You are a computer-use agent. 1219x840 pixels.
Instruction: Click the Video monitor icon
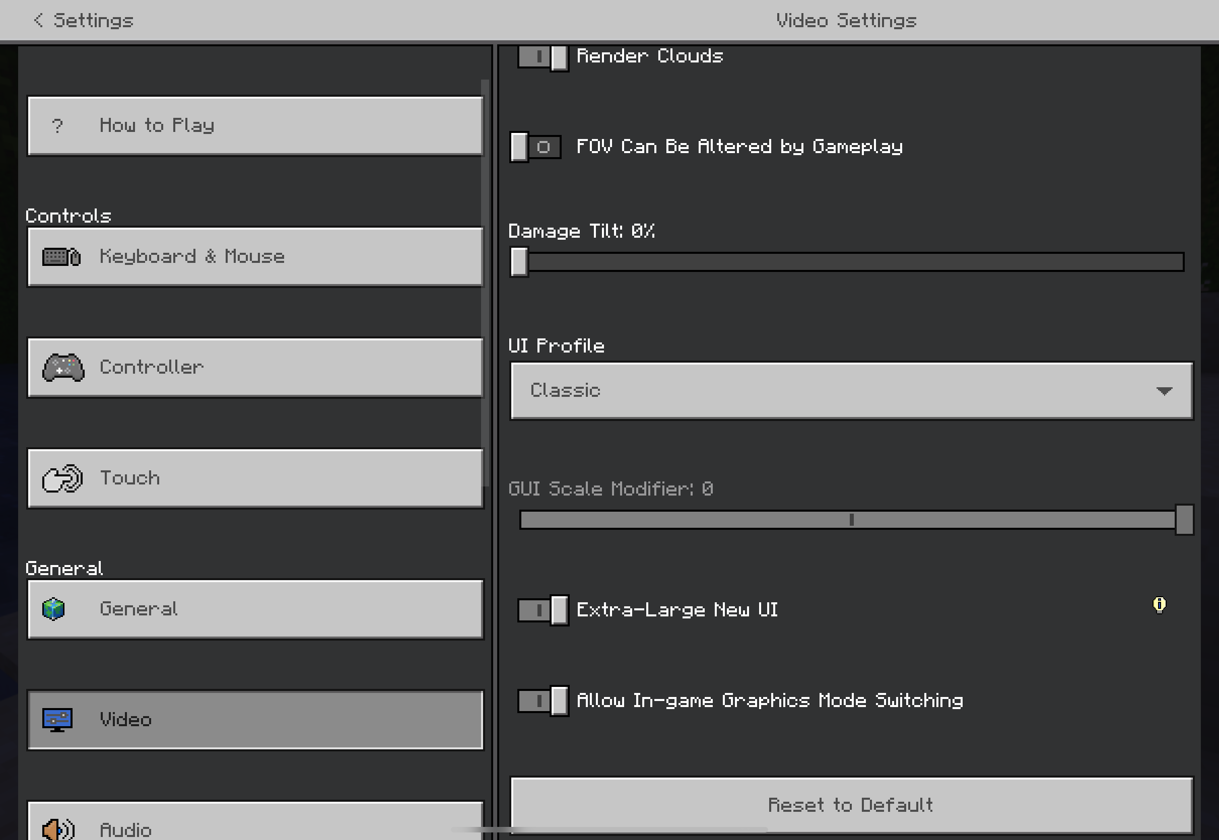pyautogui.click(x=57, y=720)
